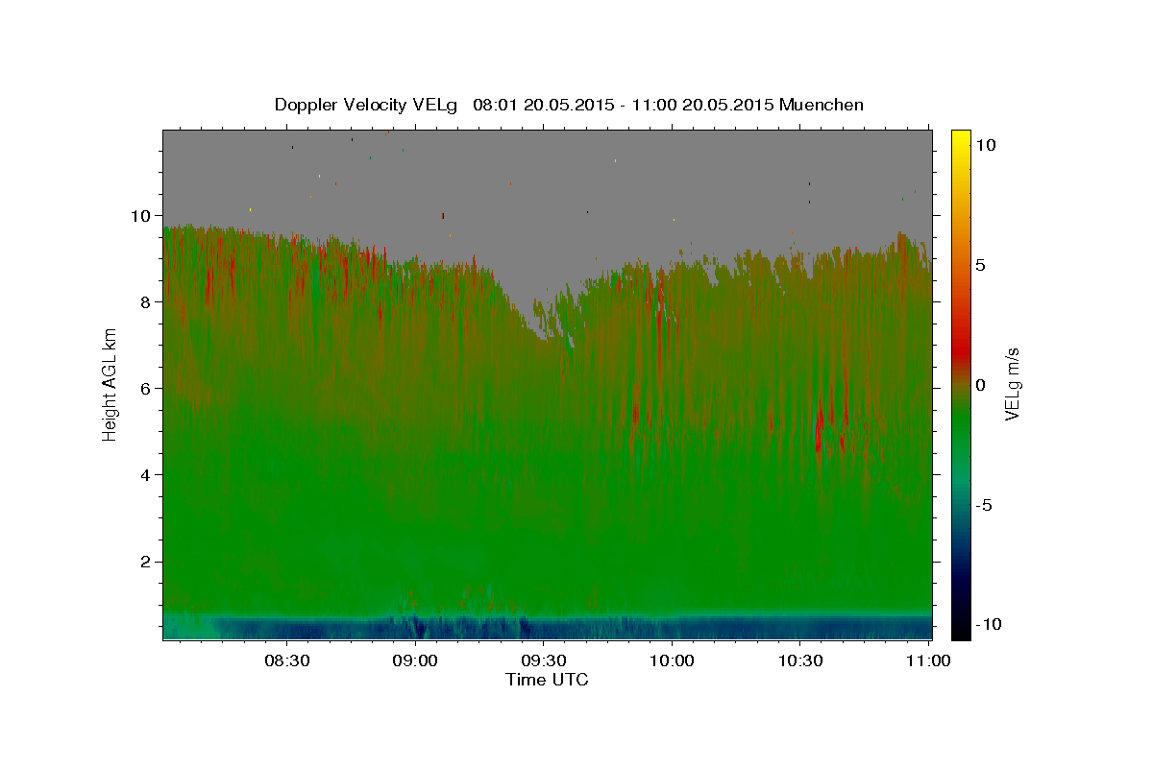
Task: Click the height axis value 10
Action: click(143, 216)
